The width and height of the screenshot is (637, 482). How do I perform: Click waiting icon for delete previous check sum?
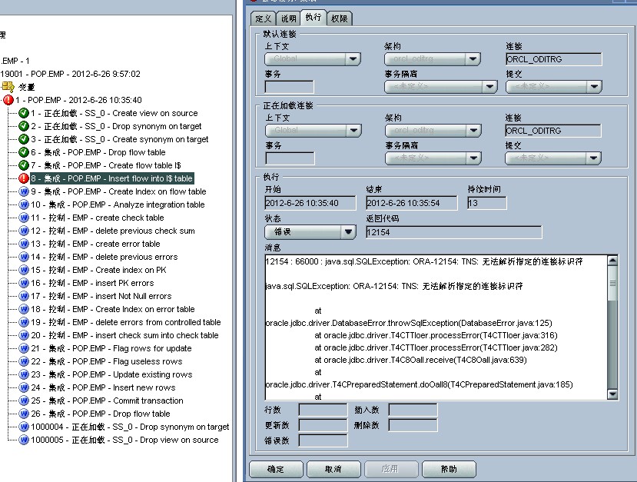click(24, 231)
